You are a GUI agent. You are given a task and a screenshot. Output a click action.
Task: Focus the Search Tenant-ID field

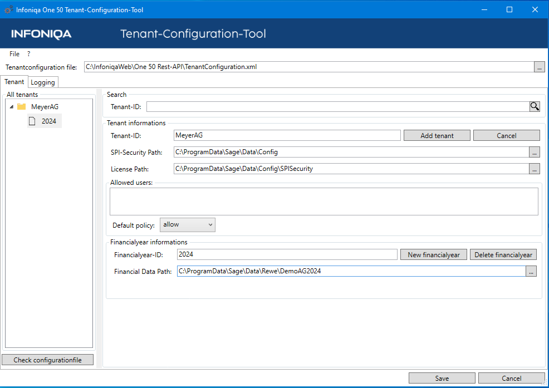pos(338,106)
